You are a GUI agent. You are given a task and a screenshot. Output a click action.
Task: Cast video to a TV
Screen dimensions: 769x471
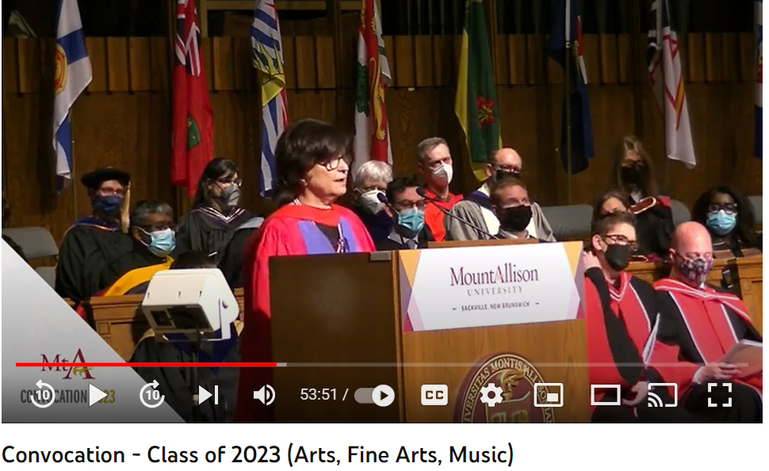click(663, 395)
